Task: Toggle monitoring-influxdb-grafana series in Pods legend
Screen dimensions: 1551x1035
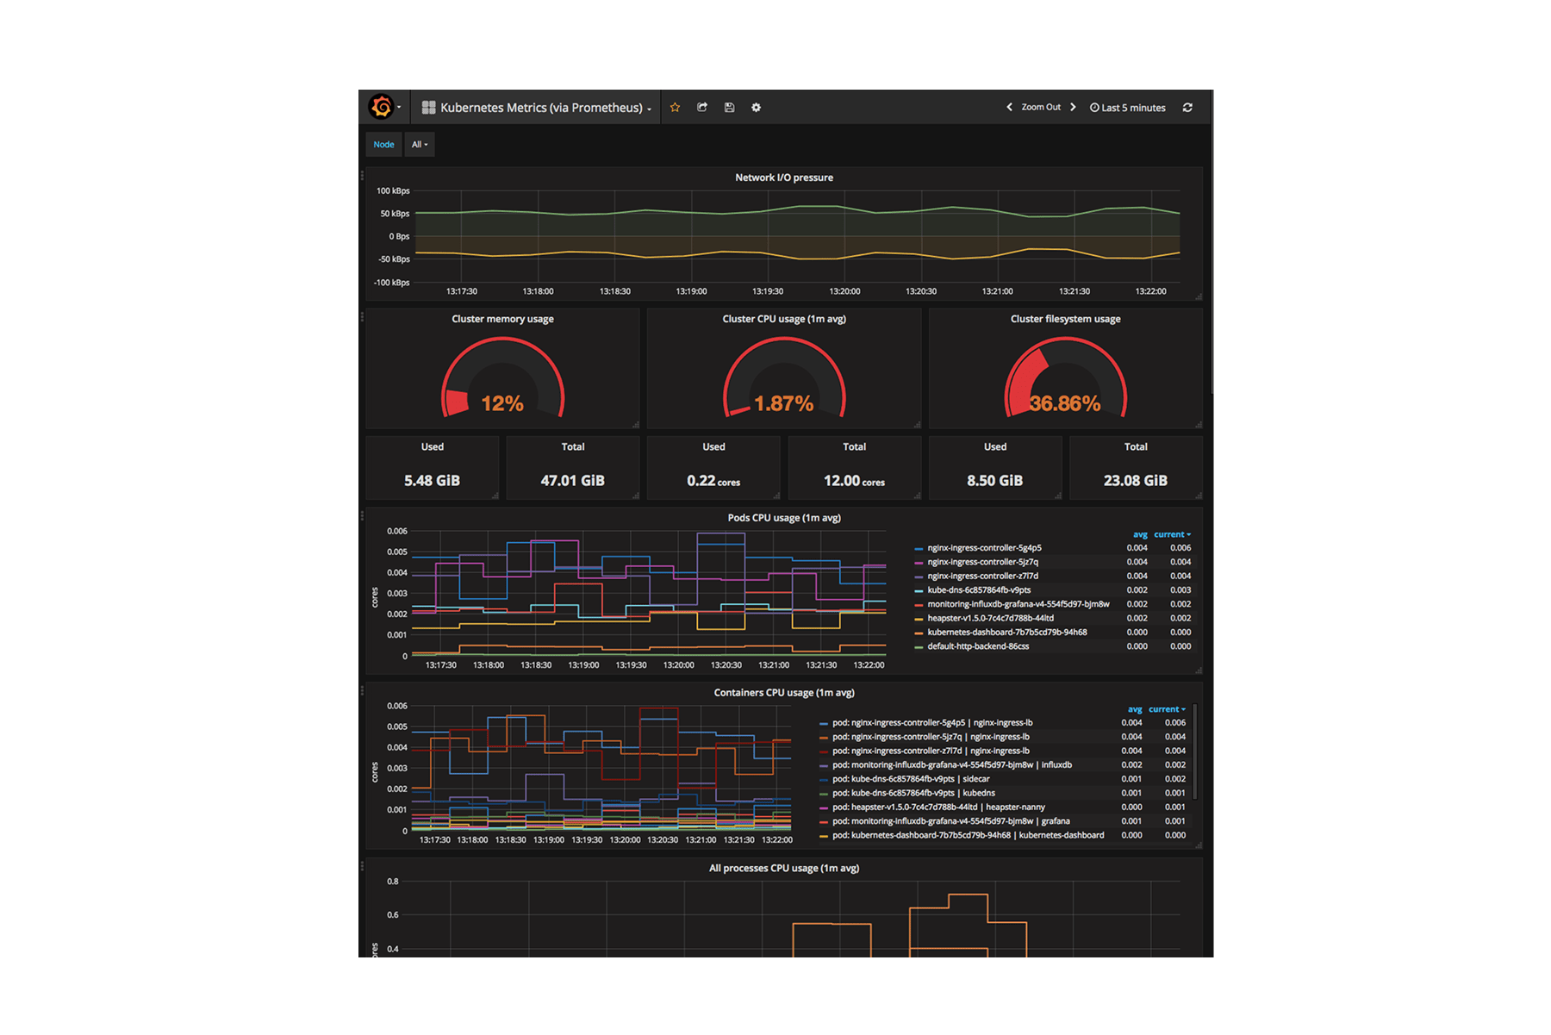Action: [1018, 604]
